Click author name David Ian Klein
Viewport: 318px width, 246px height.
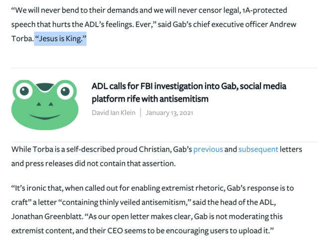[114, 113]
